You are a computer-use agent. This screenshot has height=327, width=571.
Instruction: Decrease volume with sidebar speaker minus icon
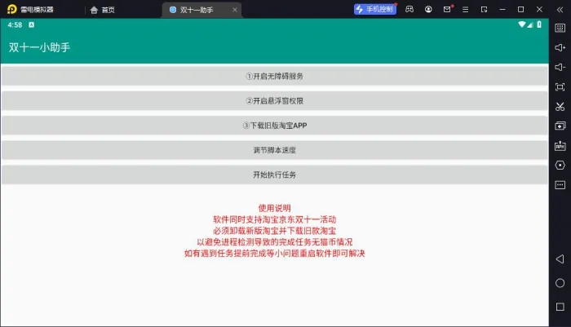[x=560, y=68]
